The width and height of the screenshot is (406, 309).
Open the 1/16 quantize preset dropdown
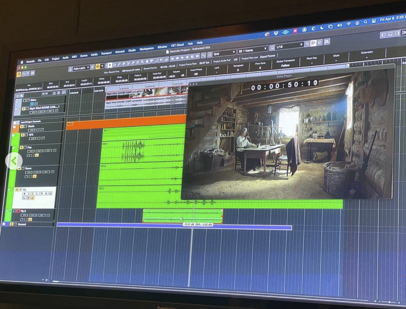click(x=290, y=46)
